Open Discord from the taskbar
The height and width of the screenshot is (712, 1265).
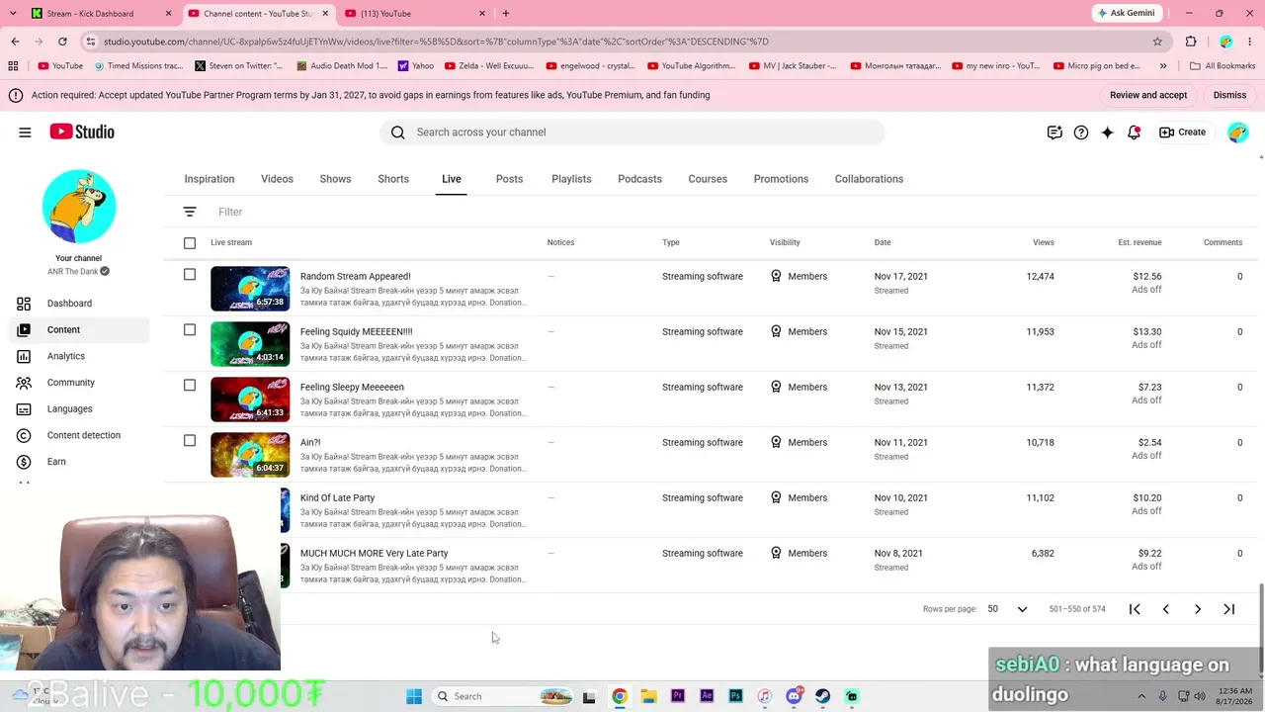pyautogui.click(x=794, y=696)
